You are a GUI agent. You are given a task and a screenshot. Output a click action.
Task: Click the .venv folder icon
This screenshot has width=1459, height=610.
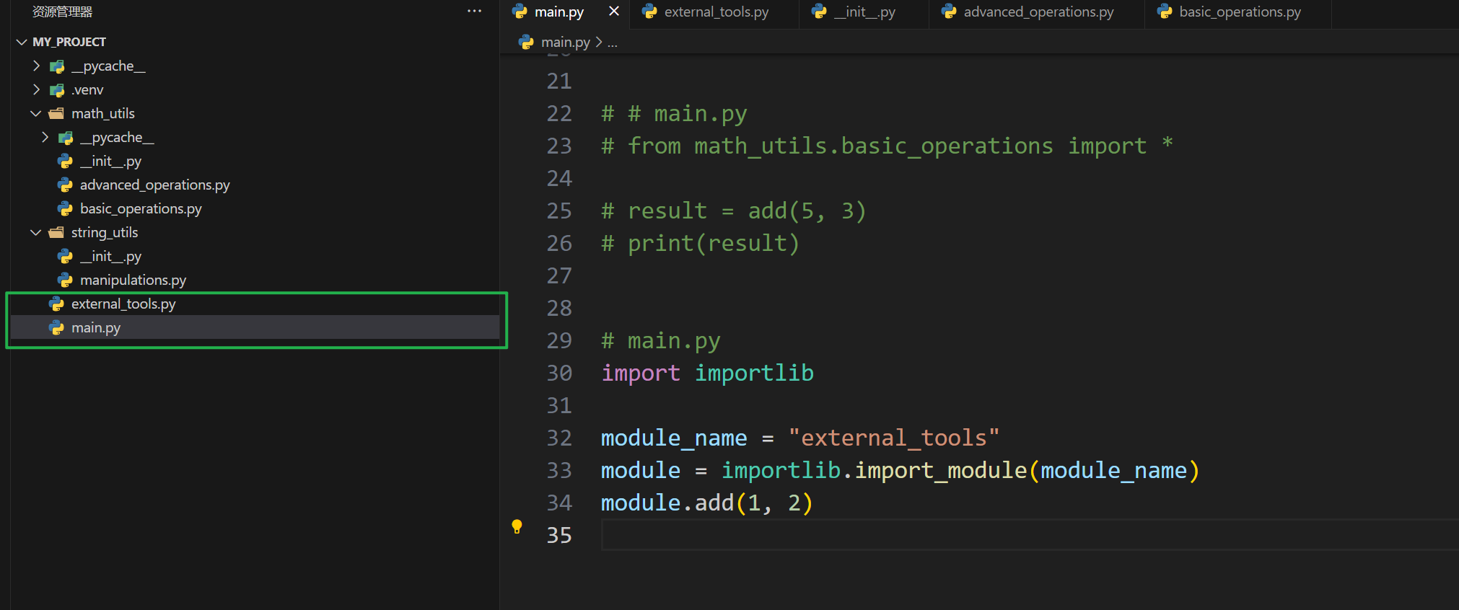point(57,90)
